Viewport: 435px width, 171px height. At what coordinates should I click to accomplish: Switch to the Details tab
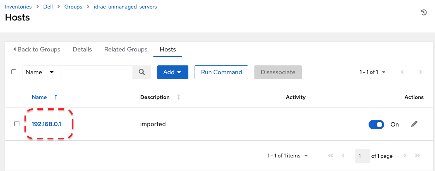click(82, 50)
